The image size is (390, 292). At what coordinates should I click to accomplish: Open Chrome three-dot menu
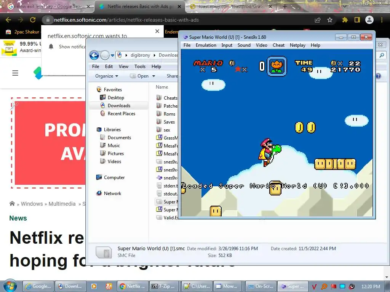click(382, 20)
